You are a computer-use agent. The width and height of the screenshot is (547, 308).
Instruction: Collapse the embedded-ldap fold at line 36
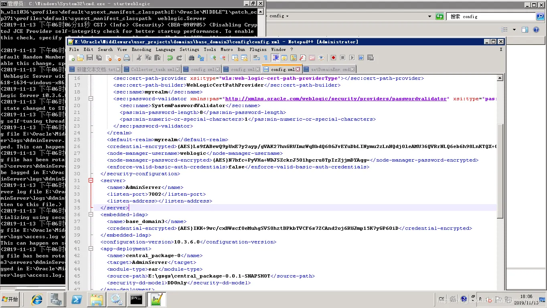(x=91, y=215)
